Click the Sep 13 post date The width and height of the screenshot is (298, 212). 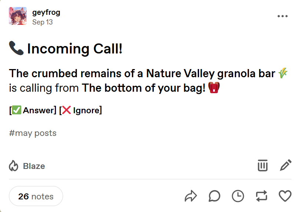pyautogui.click(x=42, y=22)
